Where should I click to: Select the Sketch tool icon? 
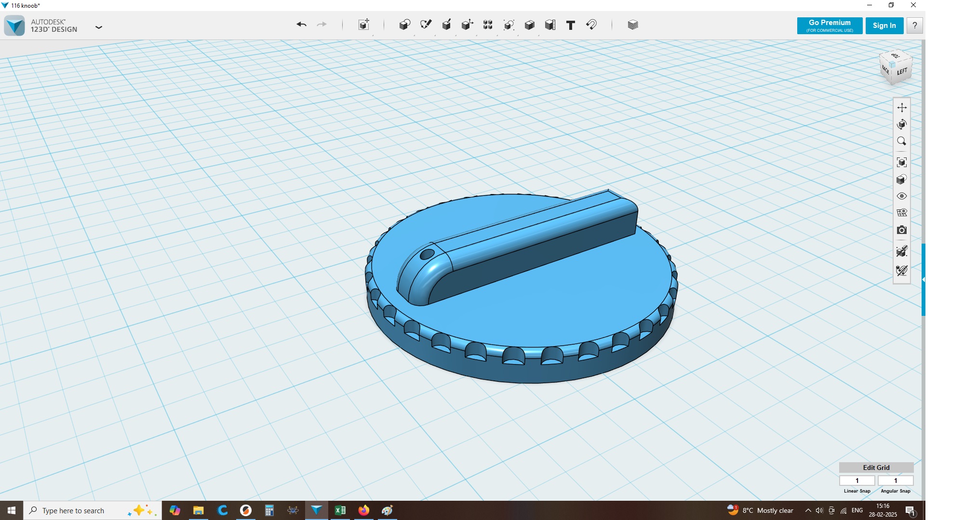[426, 25]
